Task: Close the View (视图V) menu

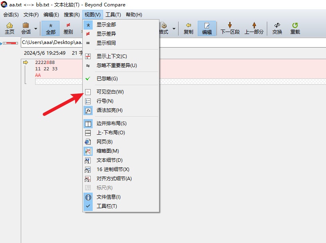Action: (x=93, y=15)
